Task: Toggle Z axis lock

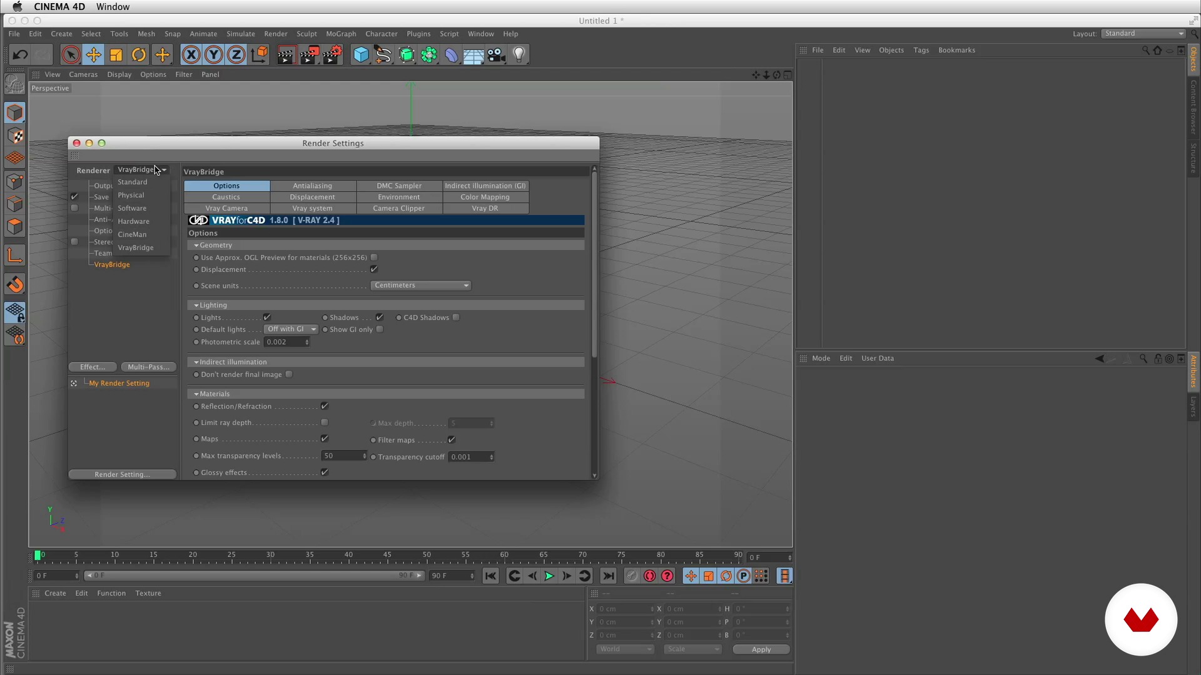Action: 236,55
